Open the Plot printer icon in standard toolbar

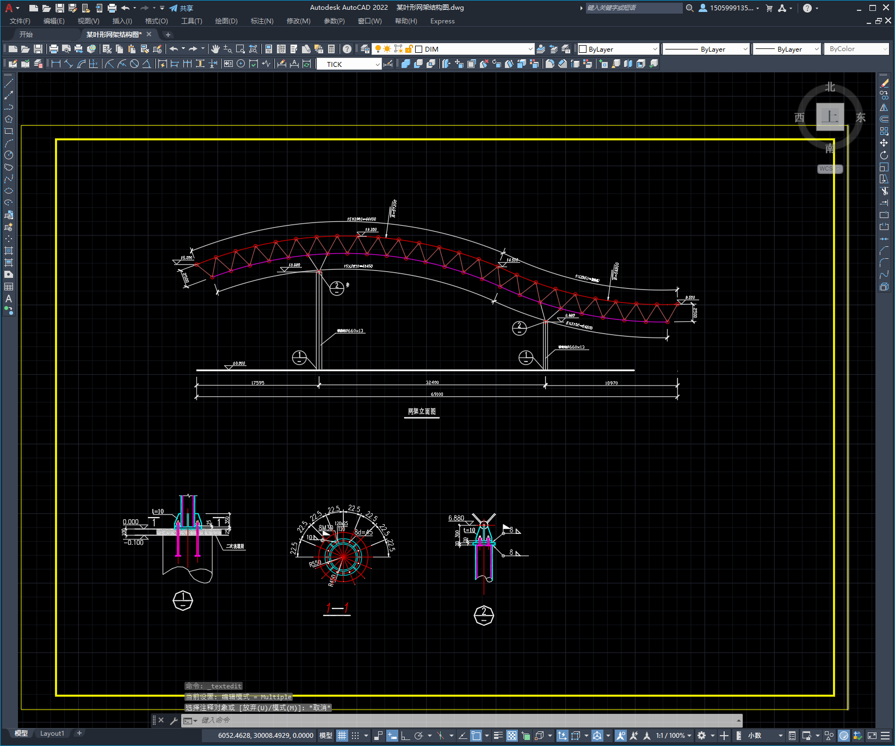[54, 49]
